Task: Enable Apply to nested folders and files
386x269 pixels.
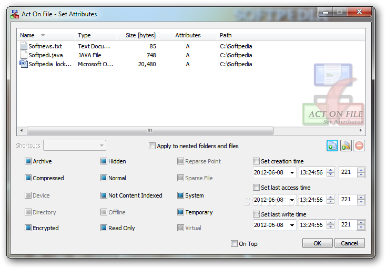Action: click(x=152, y=146)
